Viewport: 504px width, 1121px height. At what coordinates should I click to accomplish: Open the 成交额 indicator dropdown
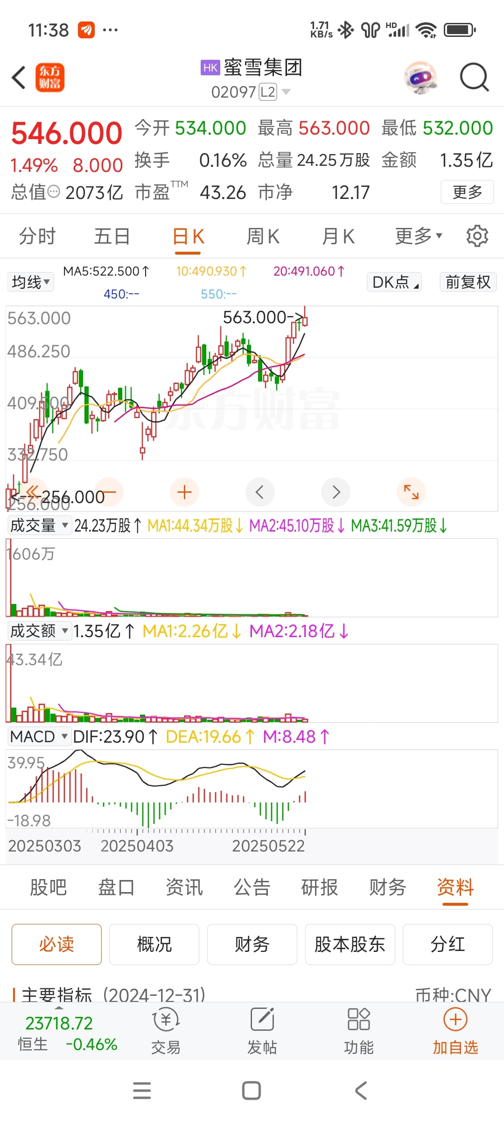click(x=39, y=631)
